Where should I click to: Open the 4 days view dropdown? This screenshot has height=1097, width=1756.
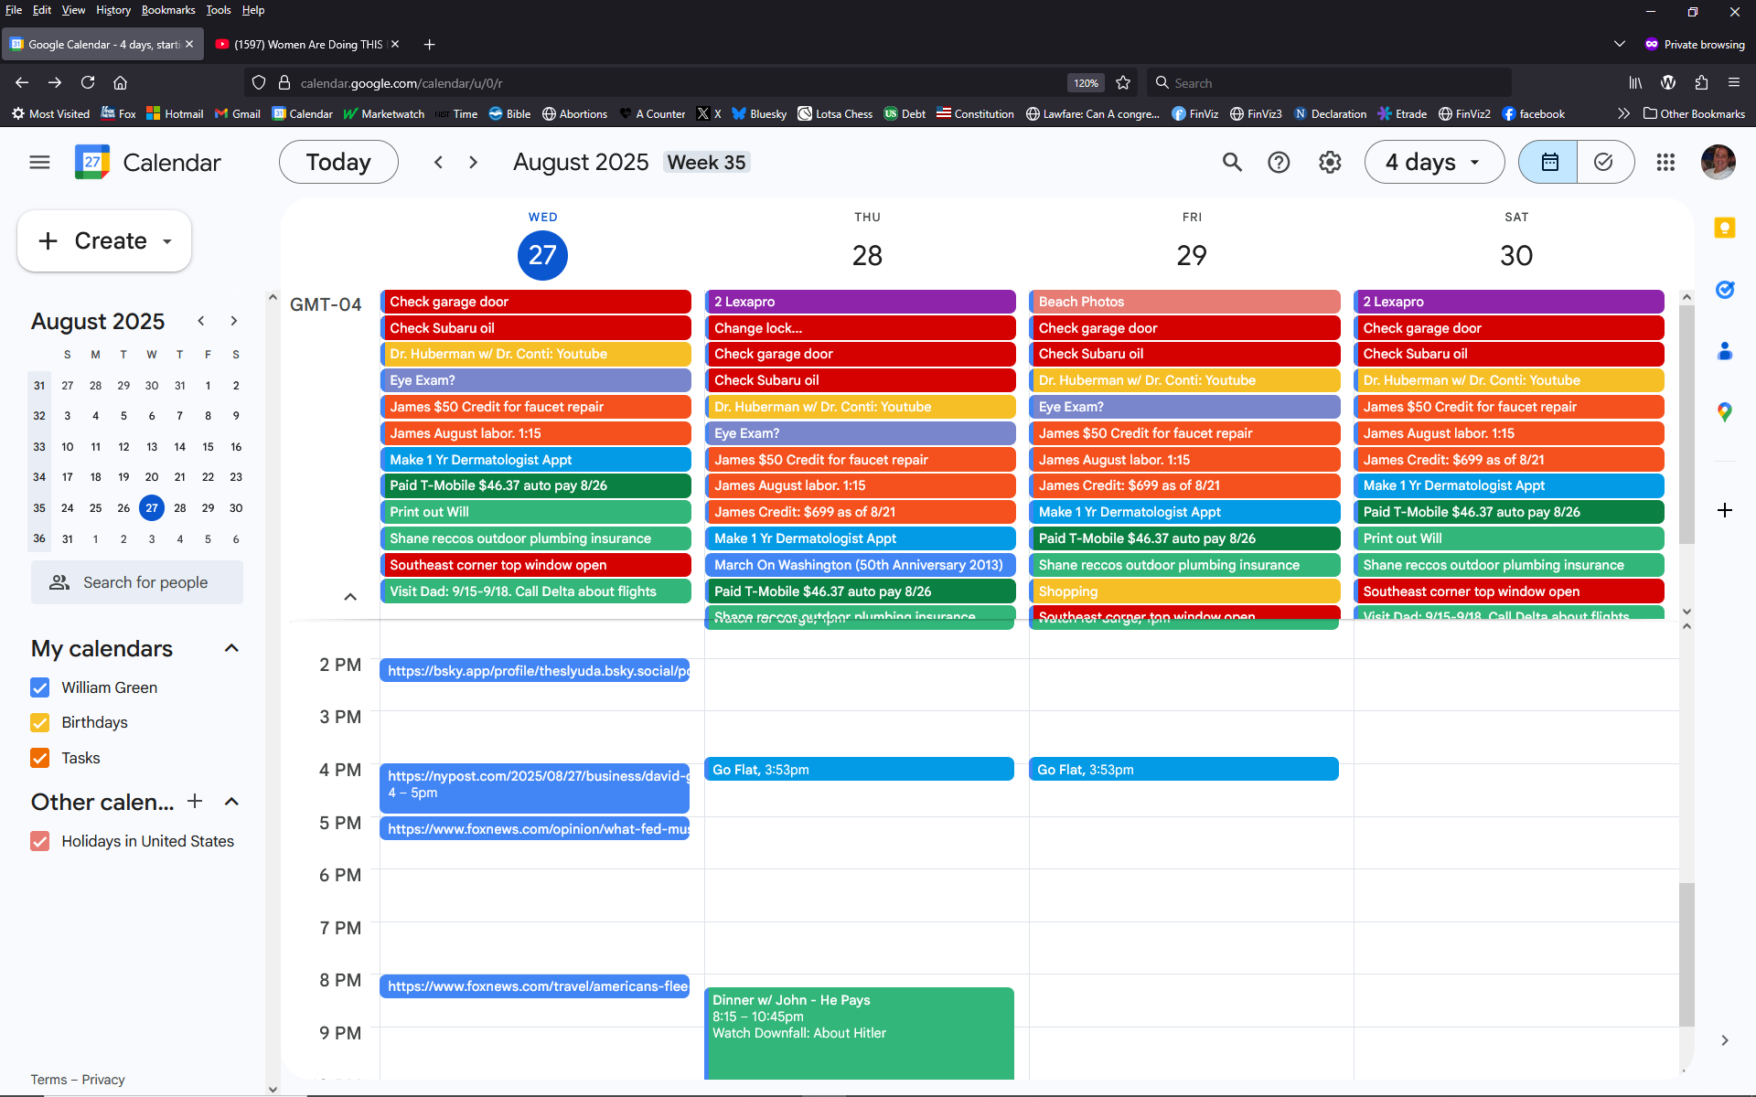[1433, 163]
